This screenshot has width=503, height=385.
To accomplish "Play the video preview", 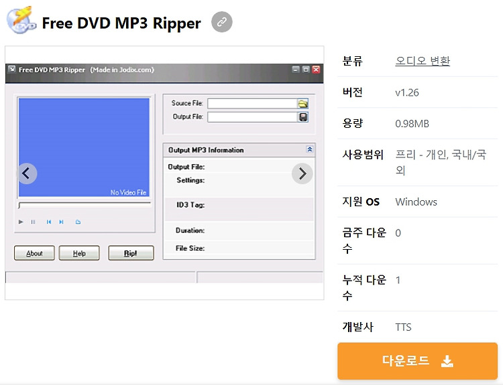I will pos(21,222).
